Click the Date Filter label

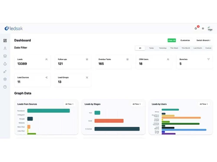(21, 48)
